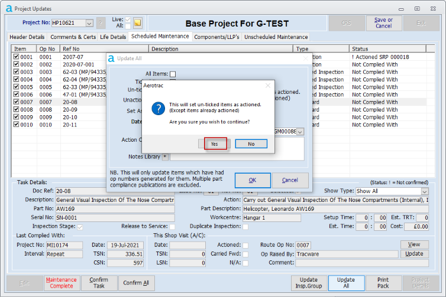This screenshot has height=297, width=446.
Task: Click Cancel in the Update All dialog
Action: (290, 180)
